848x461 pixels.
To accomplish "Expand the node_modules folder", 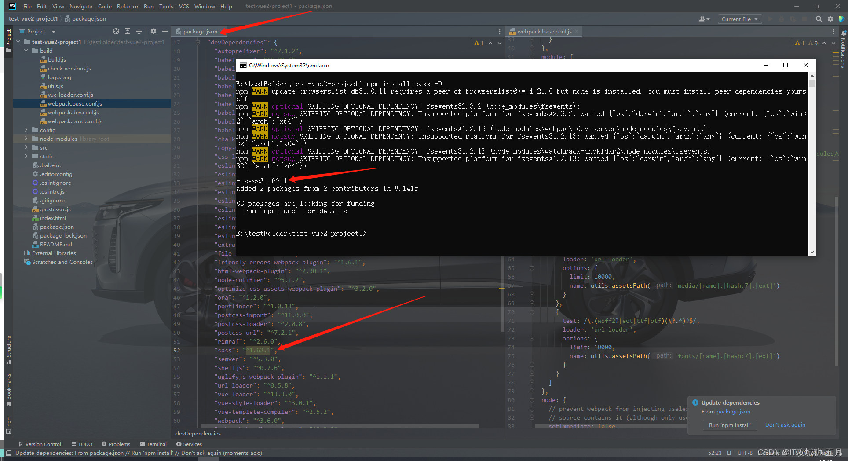I will [x=26, y=139].
